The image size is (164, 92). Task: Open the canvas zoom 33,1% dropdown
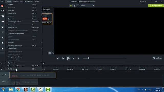point(87,6)
